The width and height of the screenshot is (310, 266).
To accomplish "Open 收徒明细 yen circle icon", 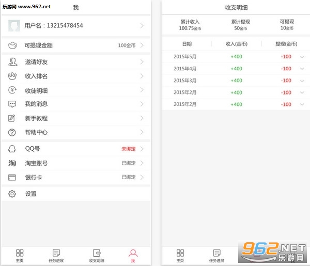I will [x=12, y=90].
